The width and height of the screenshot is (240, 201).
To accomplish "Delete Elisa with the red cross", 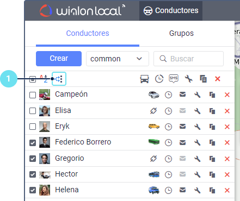I will pos(227,111).
